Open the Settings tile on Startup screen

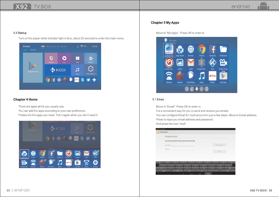click(91, 58)
